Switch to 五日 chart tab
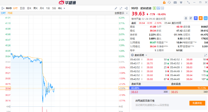This screenshot has width=208, height=112. pos(22,8)
